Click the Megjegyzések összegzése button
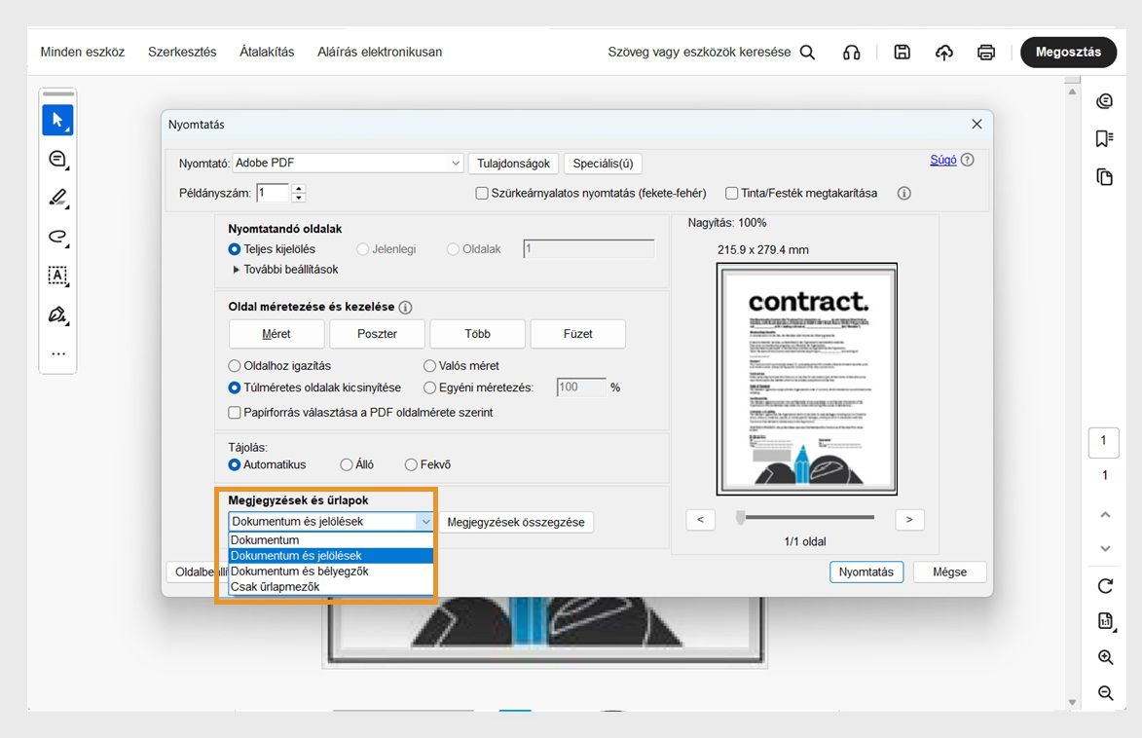 [x=516, y=523]
